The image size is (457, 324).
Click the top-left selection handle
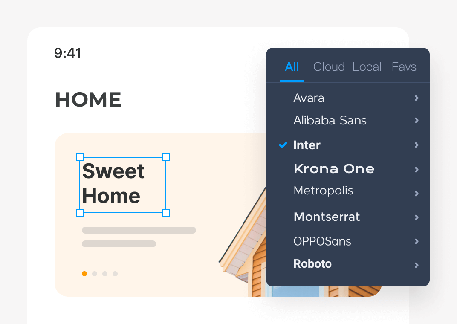[x=80, y=157]
